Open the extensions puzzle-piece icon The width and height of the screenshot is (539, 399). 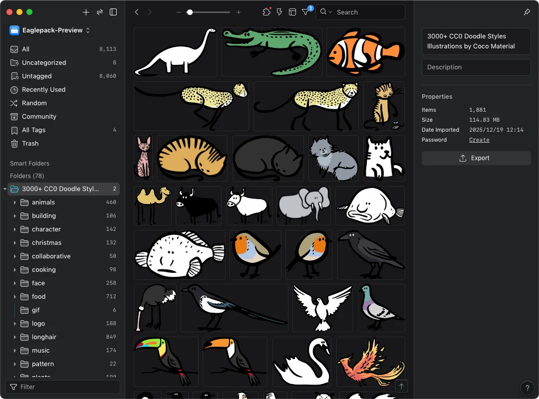click(266, 12)
